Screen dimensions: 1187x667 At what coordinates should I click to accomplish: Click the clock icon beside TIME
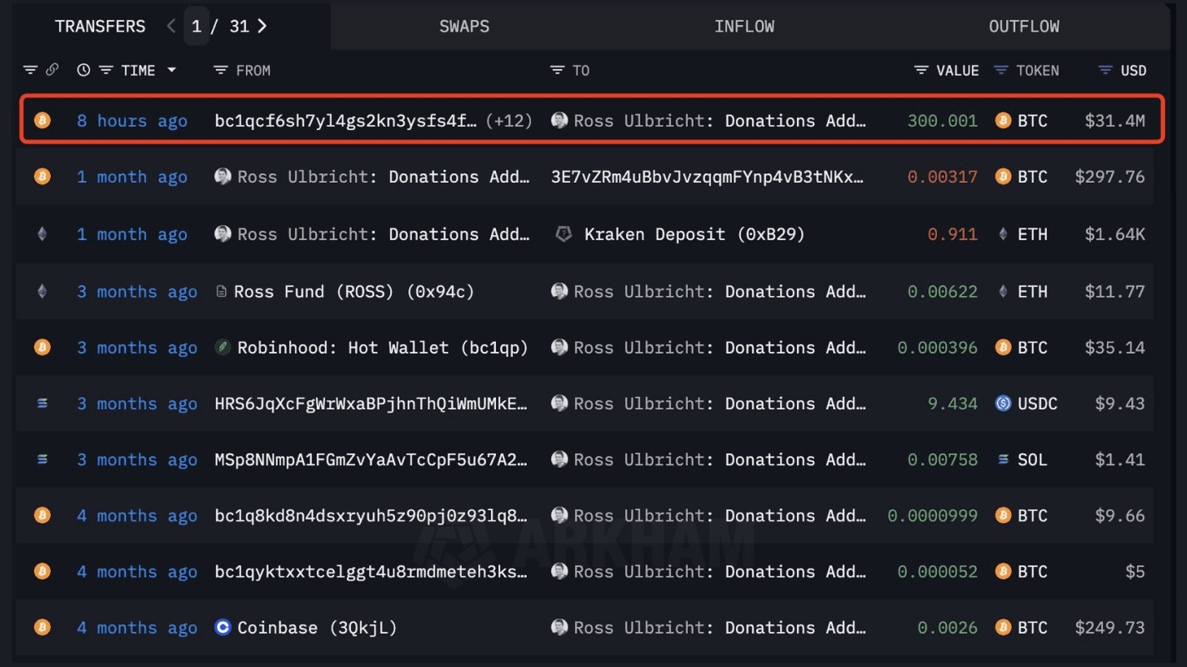tap(83, 70)
